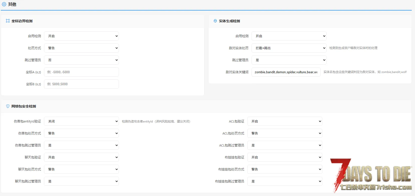Screen dimensions: 415x196
Task: Open 跳过管理员 dropdown in 坐标边界检测
Action: pyautogui.click(x=81, y=60)
